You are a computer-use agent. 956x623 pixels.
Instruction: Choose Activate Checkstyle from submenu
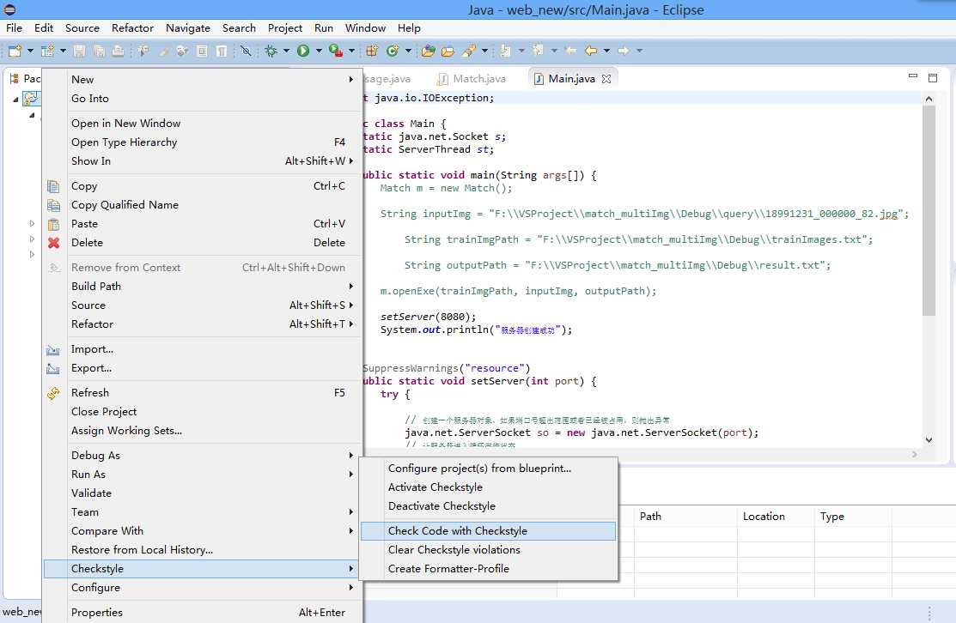pyautogui.click(x=488, y=487)
